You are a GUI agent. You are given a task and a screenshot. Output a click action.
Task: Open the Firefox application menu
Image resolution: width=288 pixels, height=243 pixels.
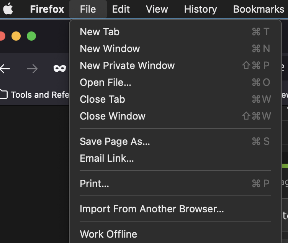coord(47,9)
